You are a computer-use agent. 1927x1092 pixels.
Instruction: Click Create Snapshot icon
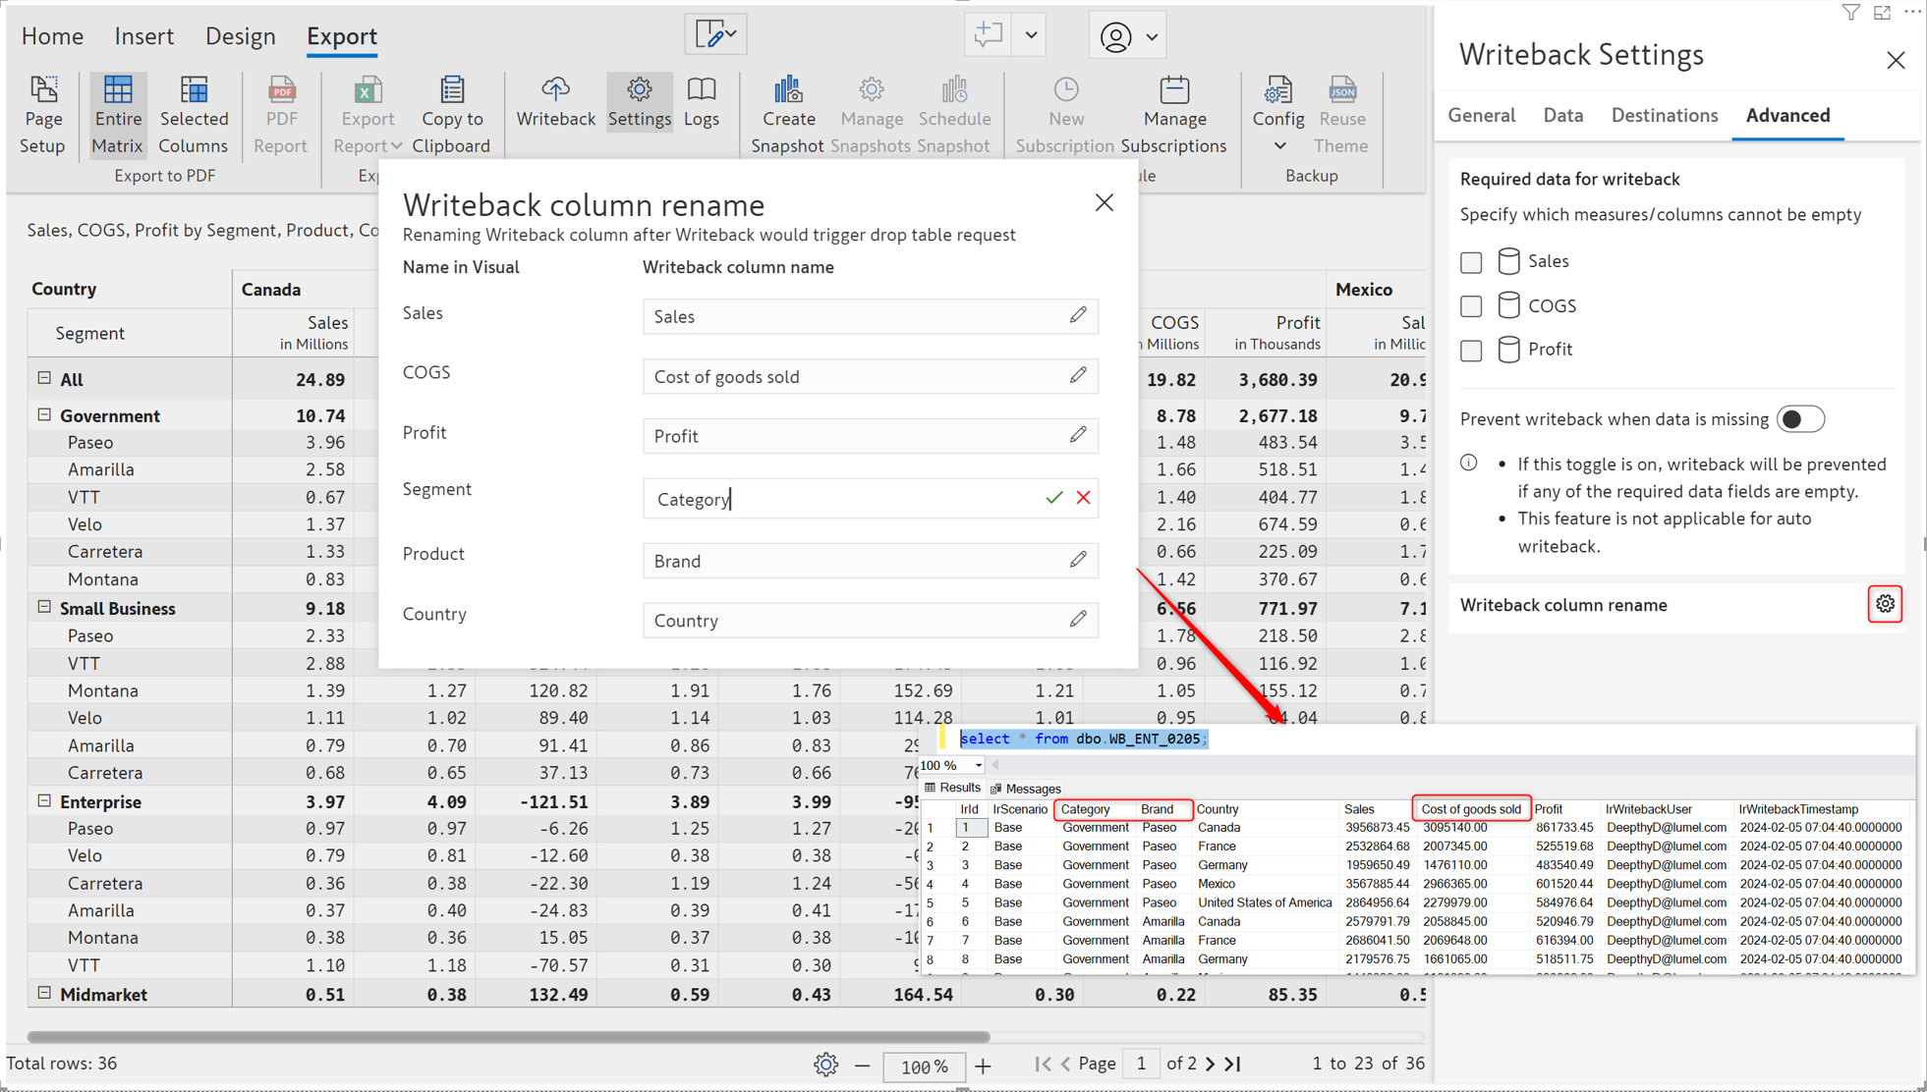click(787, 90)
